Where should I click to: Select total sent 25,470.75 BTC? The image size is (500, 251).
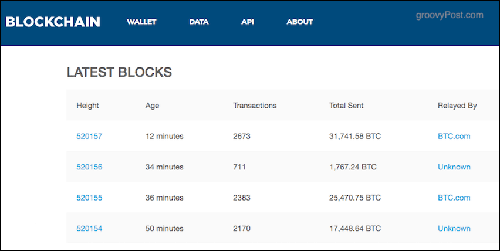[355, 198]
